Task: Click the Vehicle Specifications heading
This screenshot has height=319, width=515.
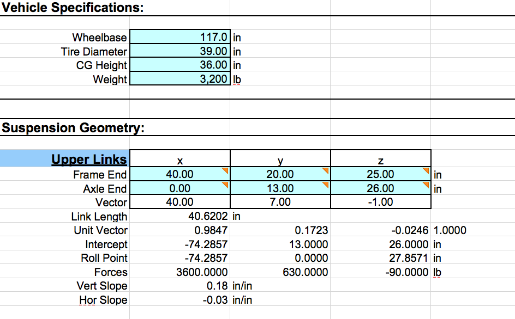Action: point(73,7)
